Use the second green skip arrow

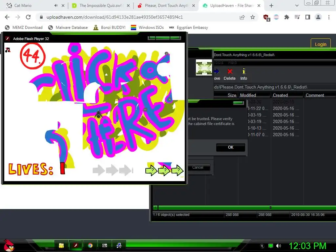coord(164,170)
